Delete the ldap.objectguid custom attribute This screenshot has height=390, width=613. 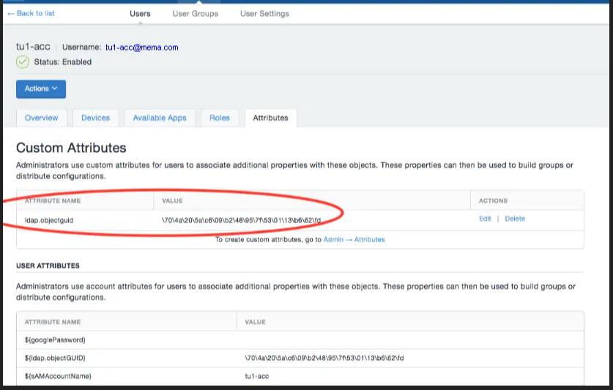(515, 219)
